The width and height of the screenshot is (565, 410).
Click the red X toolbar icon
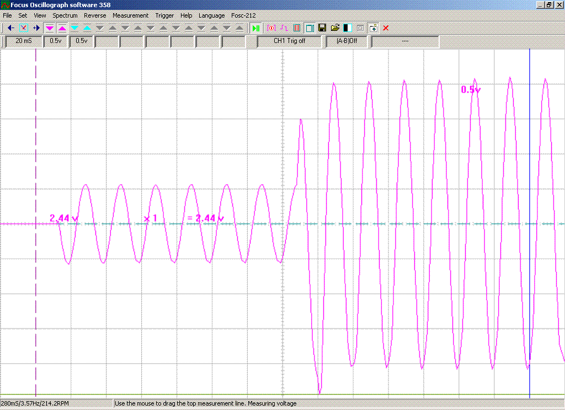point(386,28)
